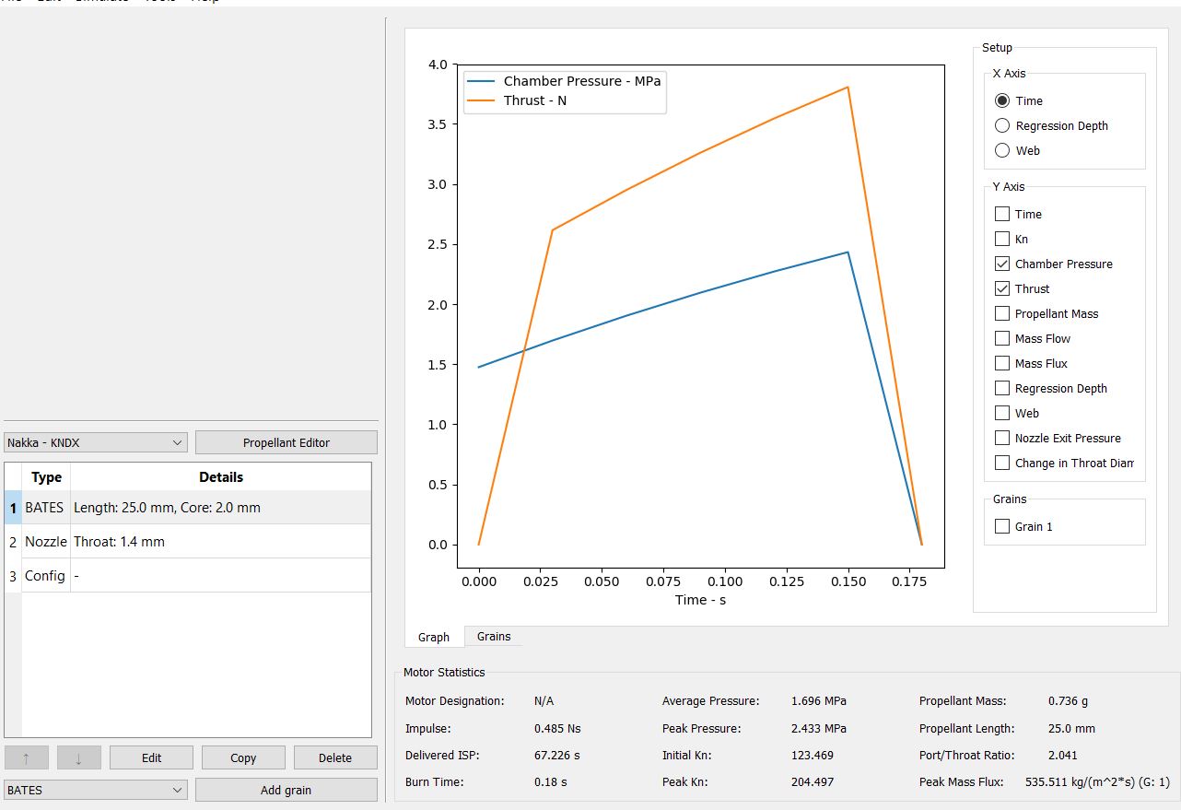Enable the Kn checkbox
Viewport: 1181px width, 810px height.
[1002, 239]
